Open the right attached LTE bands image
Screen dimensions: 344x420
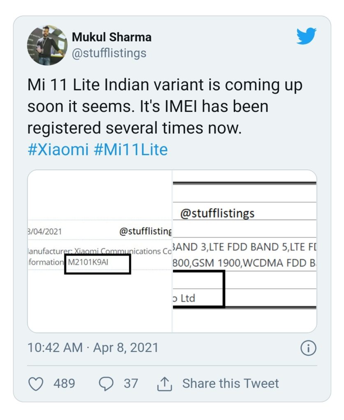click(x=245, y=251)
